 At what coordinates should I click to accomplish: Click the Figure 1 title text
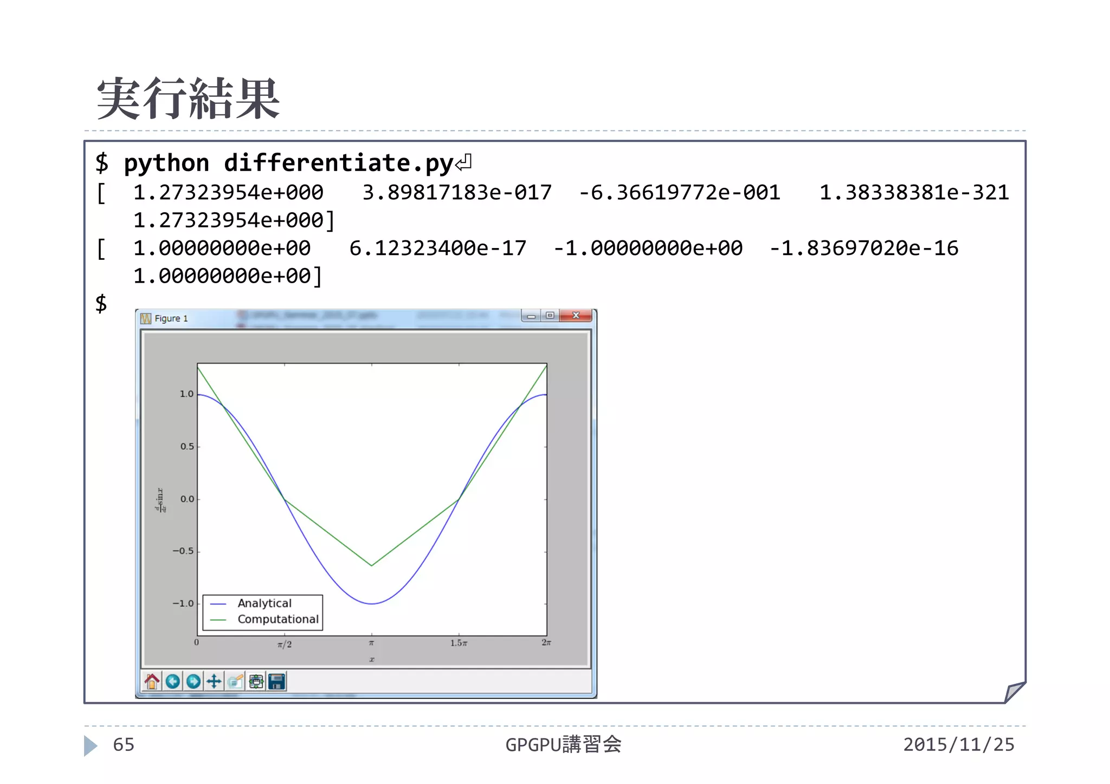171,318
